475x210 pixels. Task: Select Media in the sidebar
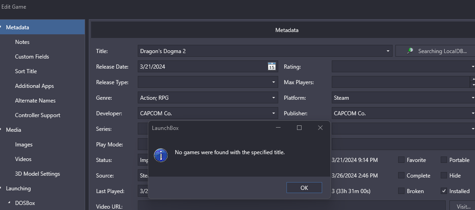click(13, 129)
